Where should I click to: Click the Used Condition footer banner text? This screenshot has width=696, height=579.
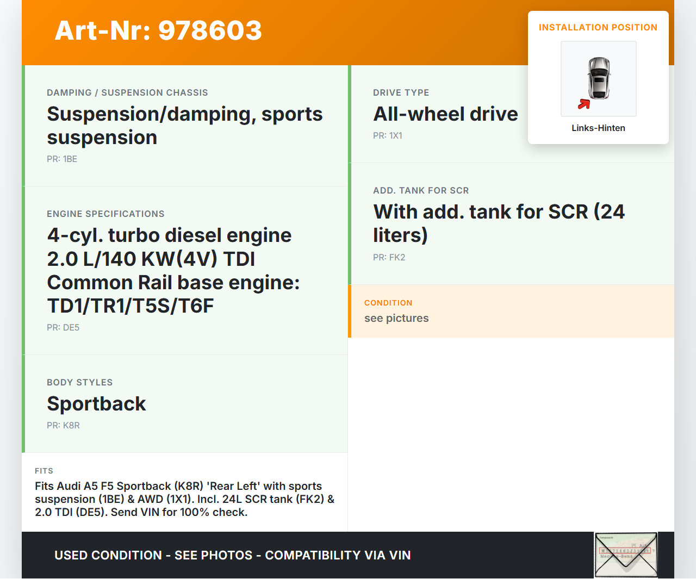pos(232,555)
